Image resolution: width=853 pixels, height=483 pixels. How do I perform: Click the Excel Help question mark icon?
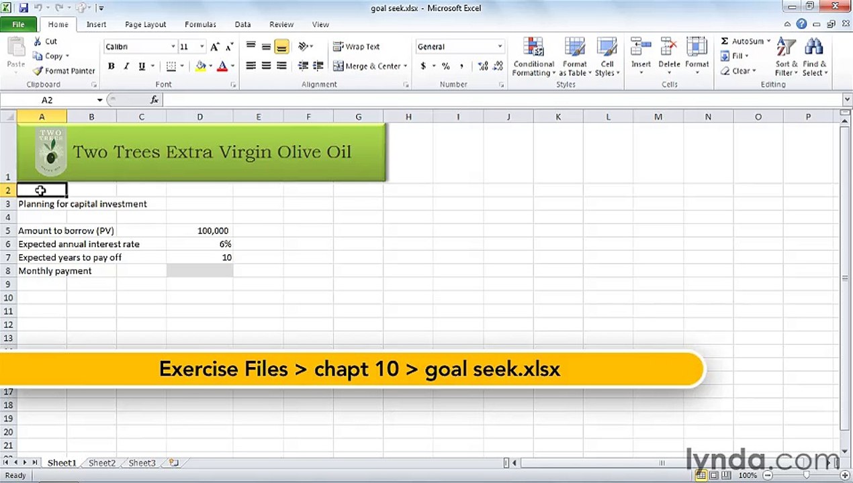(x=801, y=24)
